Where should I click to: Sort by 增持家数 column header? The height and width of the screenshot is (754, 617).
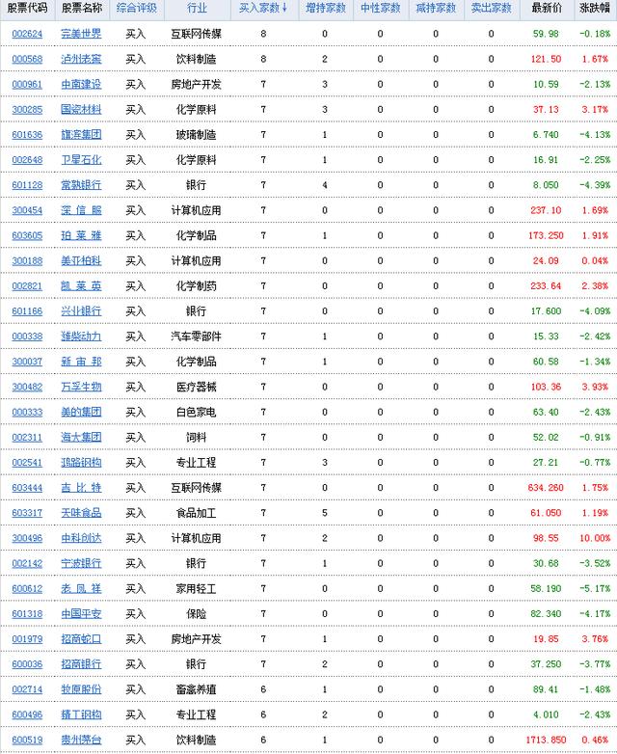coord(326,8)
